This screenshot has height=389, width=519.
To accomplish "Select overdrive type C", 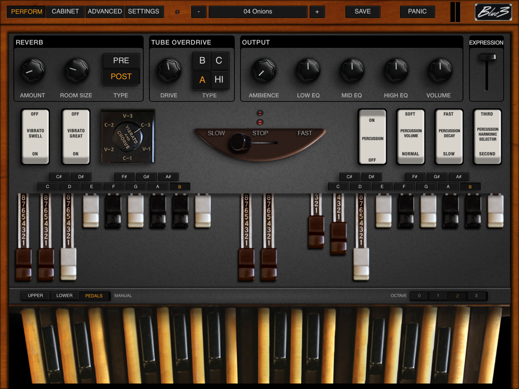I will pyautogui.click(x=219, y=61).
